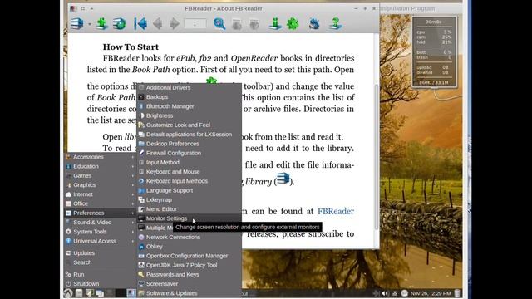Expand the Universal Access submenu
The width and height of the screenshot is (532, 299).
coord(100,241)
